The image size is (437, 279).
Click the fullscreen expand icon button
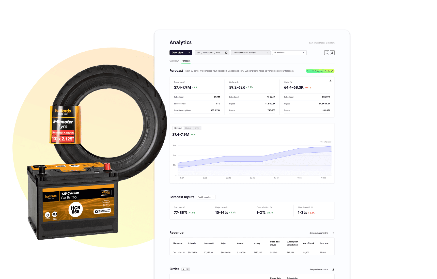click(x=327, y=53)
